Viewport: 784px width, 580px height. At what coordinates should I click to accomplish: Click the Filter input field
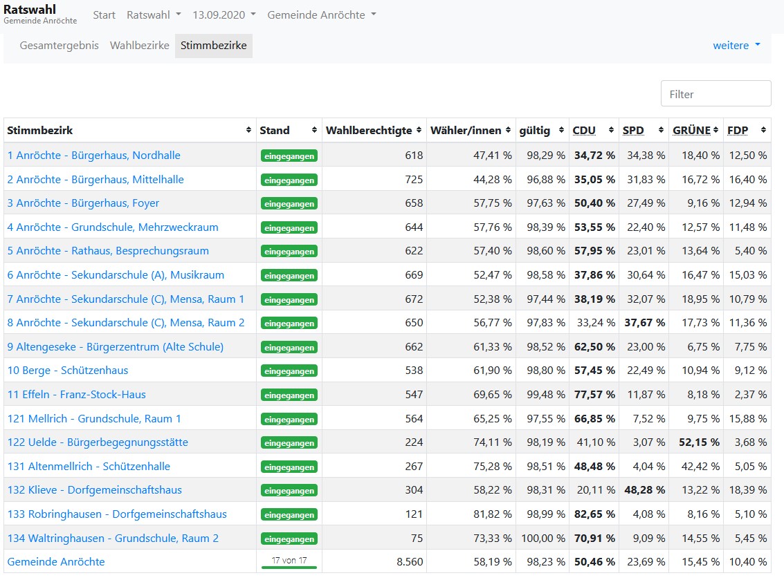point(716,93)
